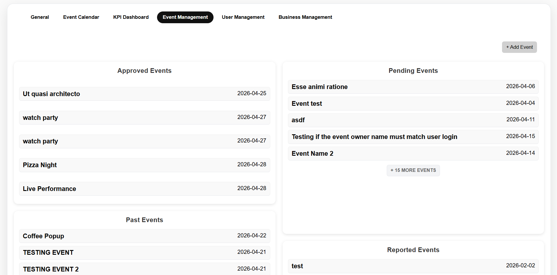Viewport: 557px width, 275px height.
Task: Open pending event Esse animi ratione
Action: click(x=413, y=87)
